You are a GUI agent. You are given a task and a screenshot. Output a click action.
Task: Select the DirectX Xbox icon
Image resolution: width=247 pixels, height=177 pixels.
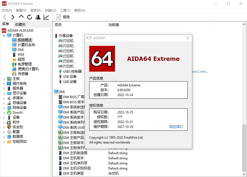click(9, 113)
